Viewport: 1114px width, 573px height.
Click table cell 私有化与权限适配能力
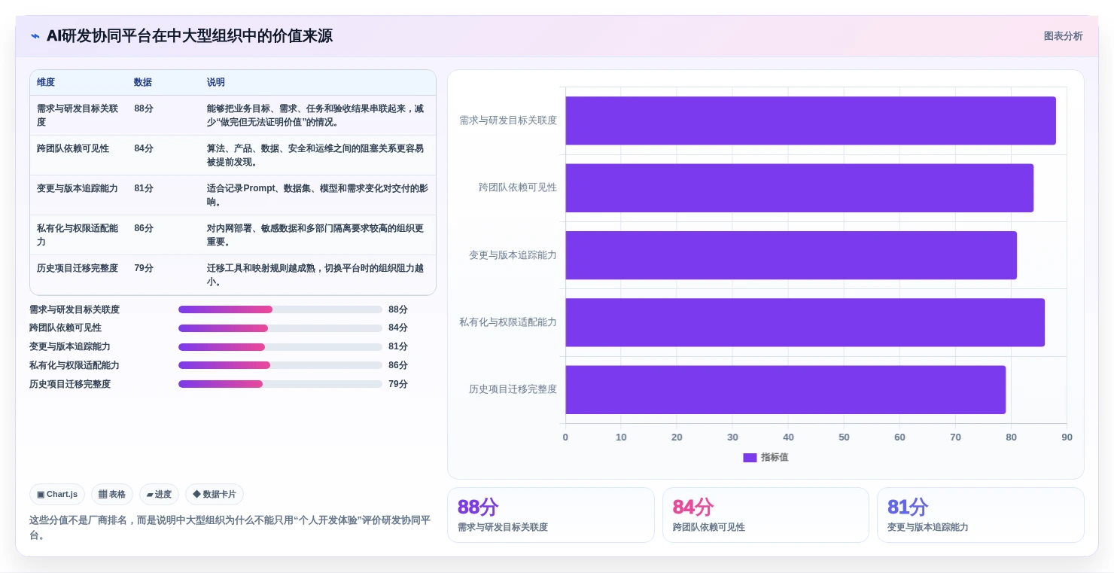[78, 235]
